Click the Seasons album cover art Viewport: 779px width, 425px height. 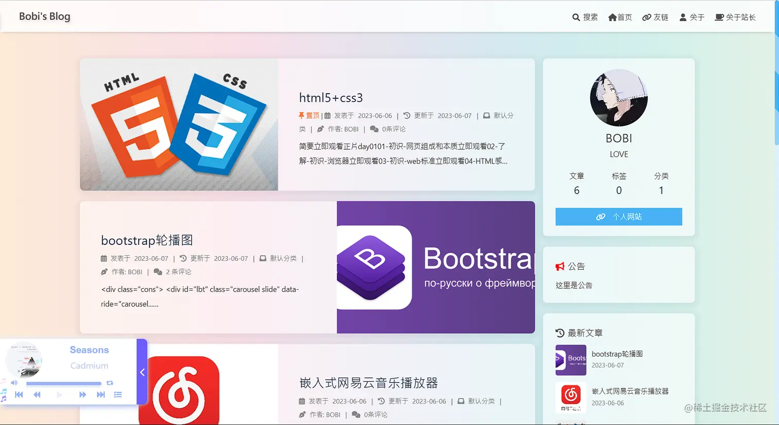tap(24, 360)
